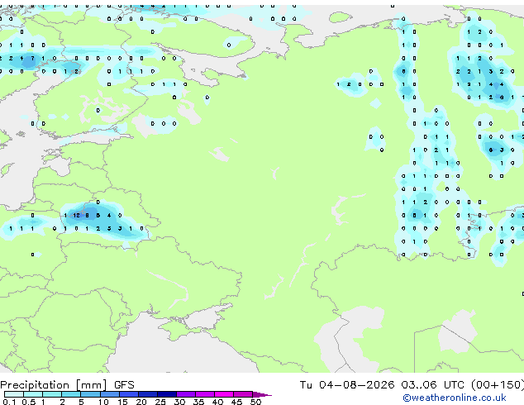Select the 40–45 mm magenta legend swatch
524x405 pixels.
(224, 394)
